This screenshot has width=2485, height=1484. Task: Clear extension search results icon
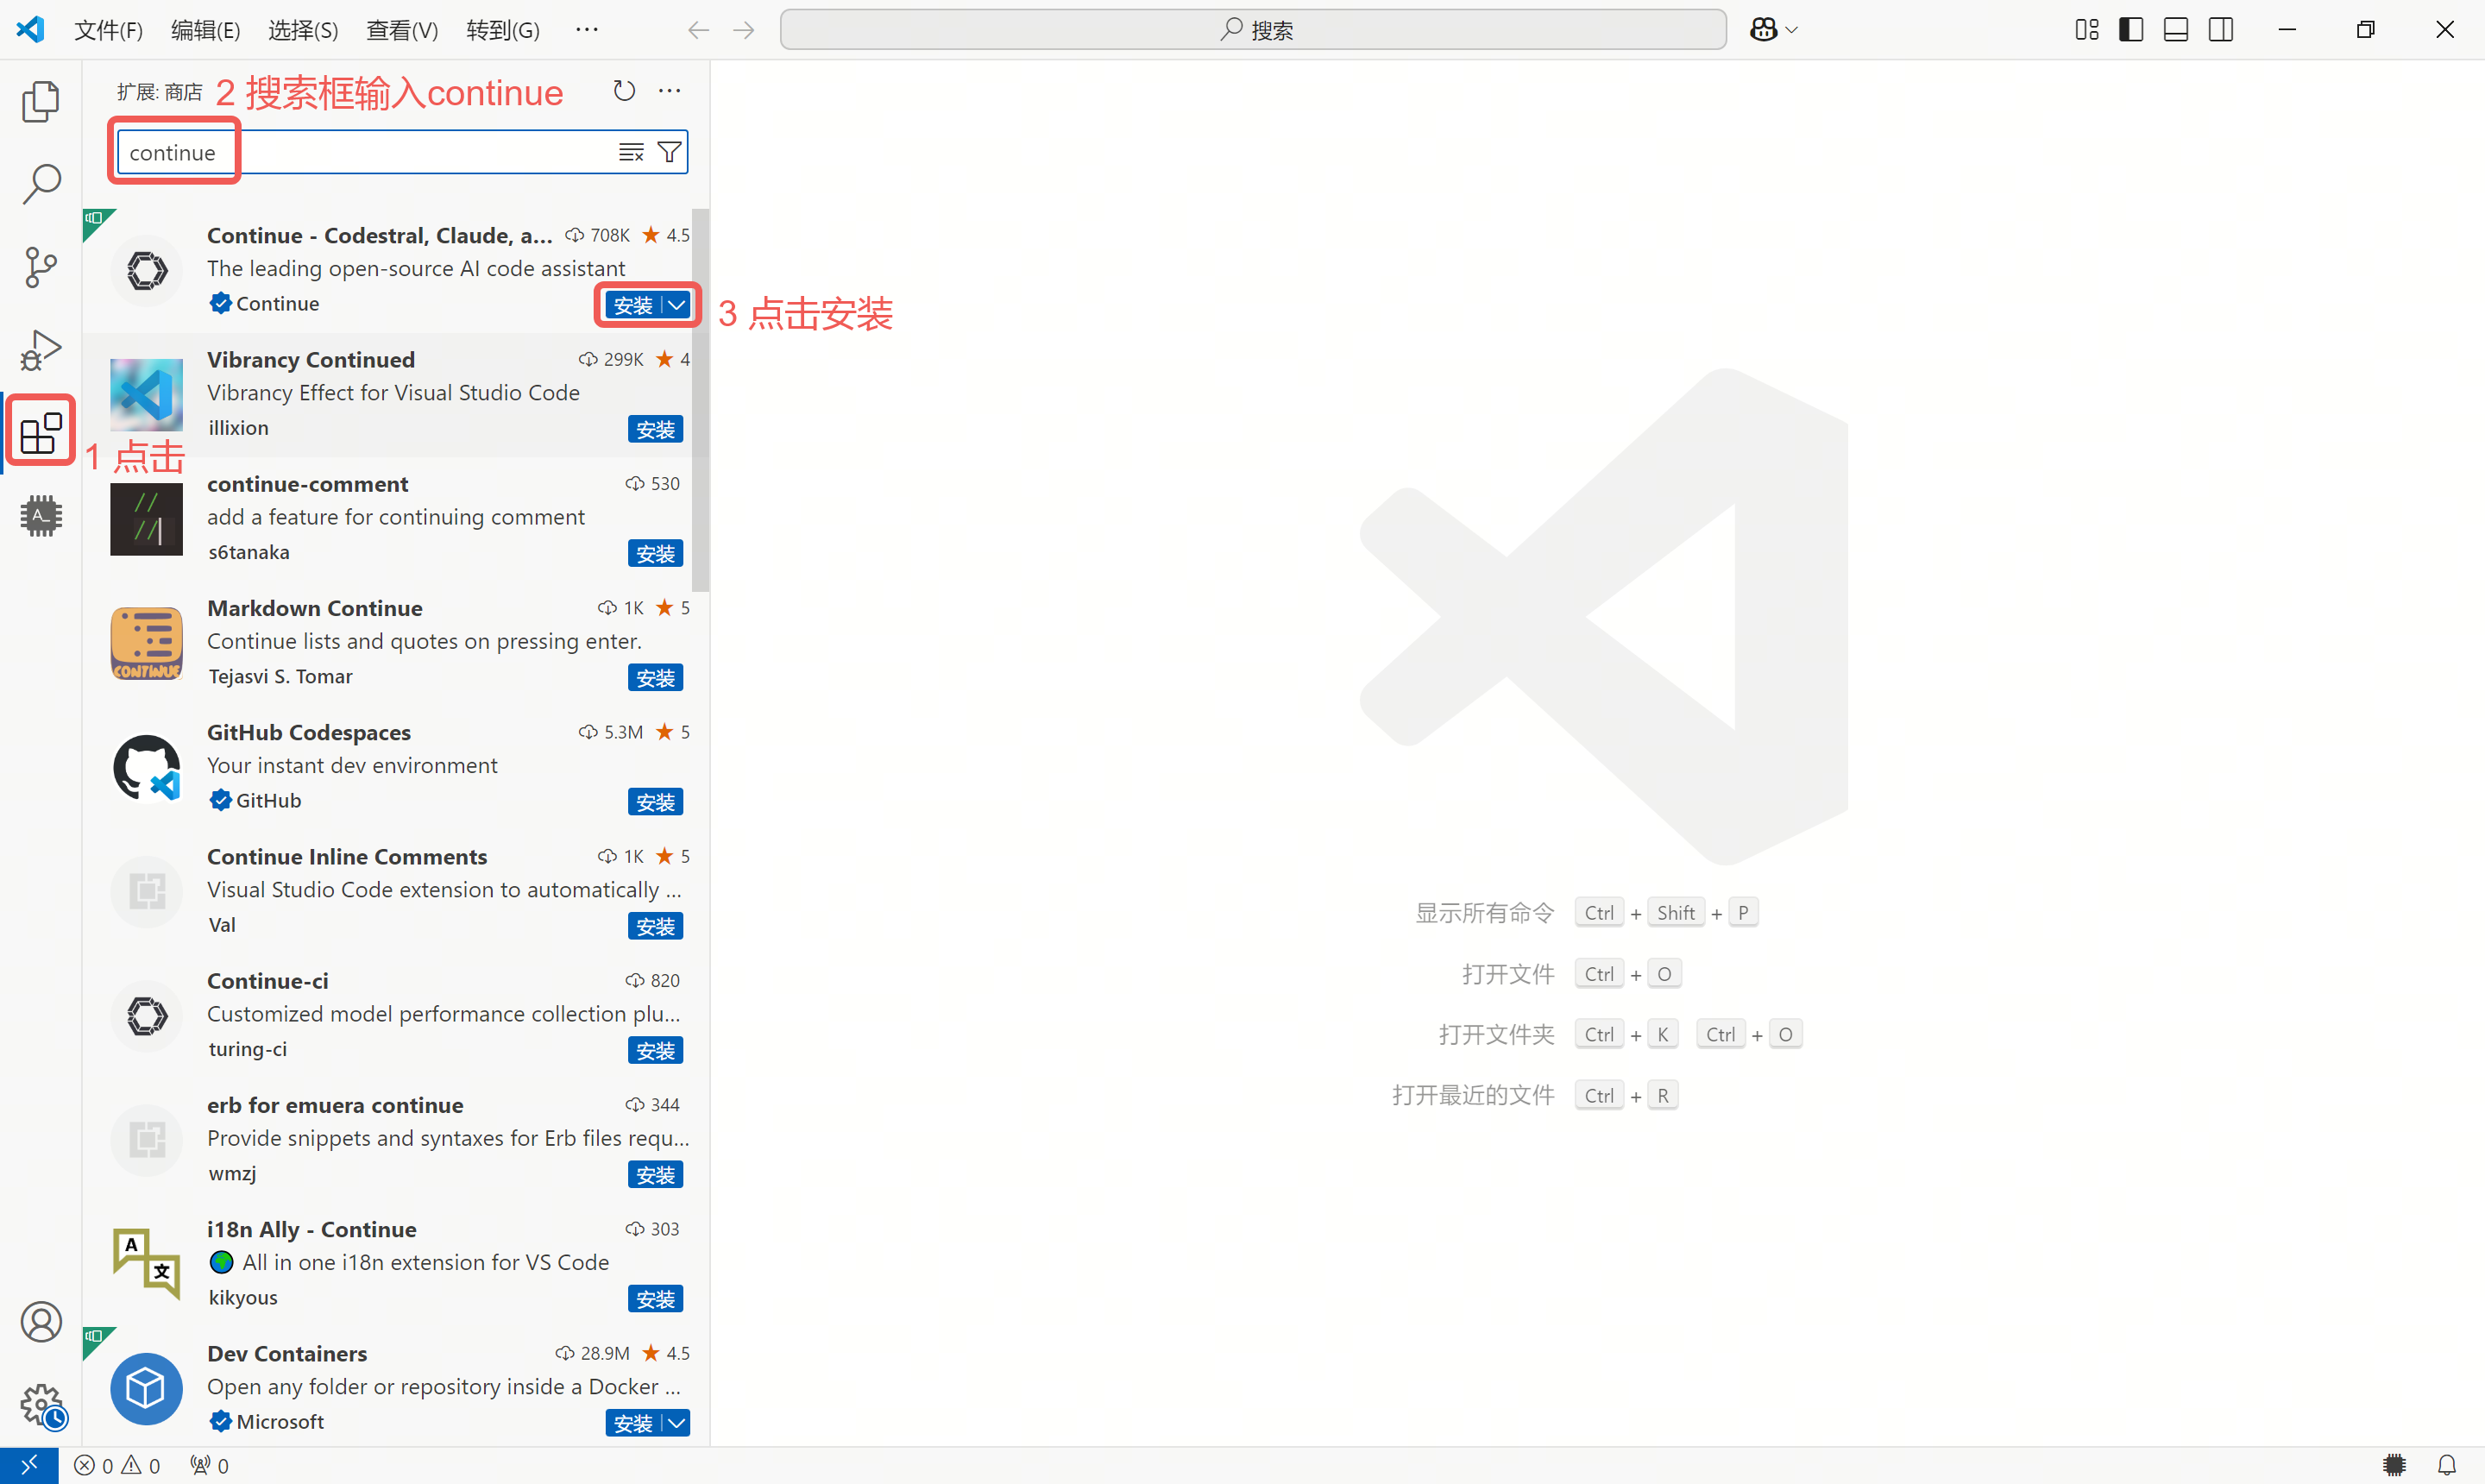[x=631, y=152]
